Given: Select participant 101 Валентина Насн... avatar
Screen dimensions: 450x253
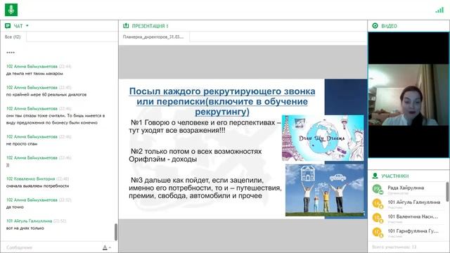Looking at the screenshot, I should pyautogui.click(x=378, y=218).
